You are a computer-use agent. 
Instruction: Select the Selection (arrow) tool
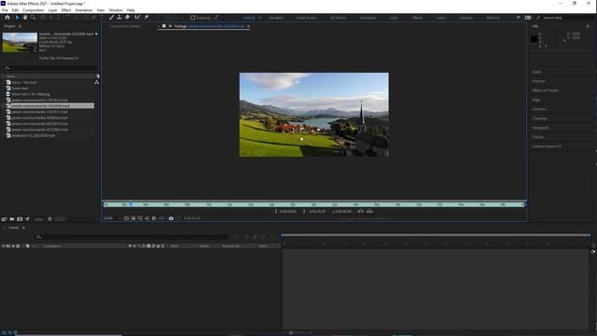click(x=17, y=18)
